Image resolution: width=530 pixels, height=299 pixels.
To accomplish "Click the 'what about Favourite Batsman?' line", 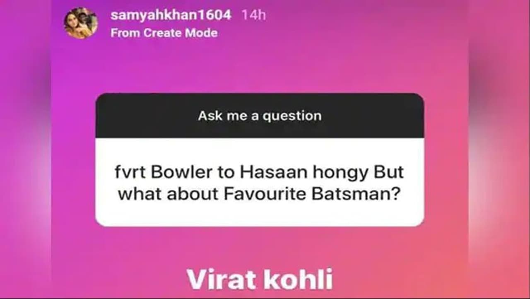I will click(260, 194).
